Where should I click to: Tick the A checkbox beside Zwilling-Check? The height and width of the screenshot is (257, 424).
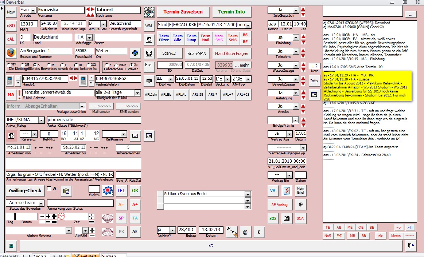point(49,188)
